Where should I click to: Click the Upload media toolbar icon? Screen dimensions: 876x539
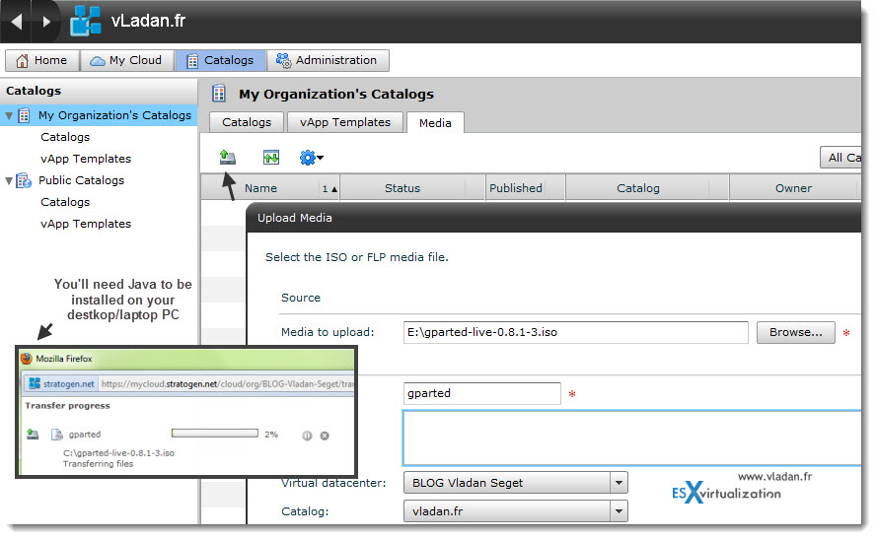pos(227,158)
